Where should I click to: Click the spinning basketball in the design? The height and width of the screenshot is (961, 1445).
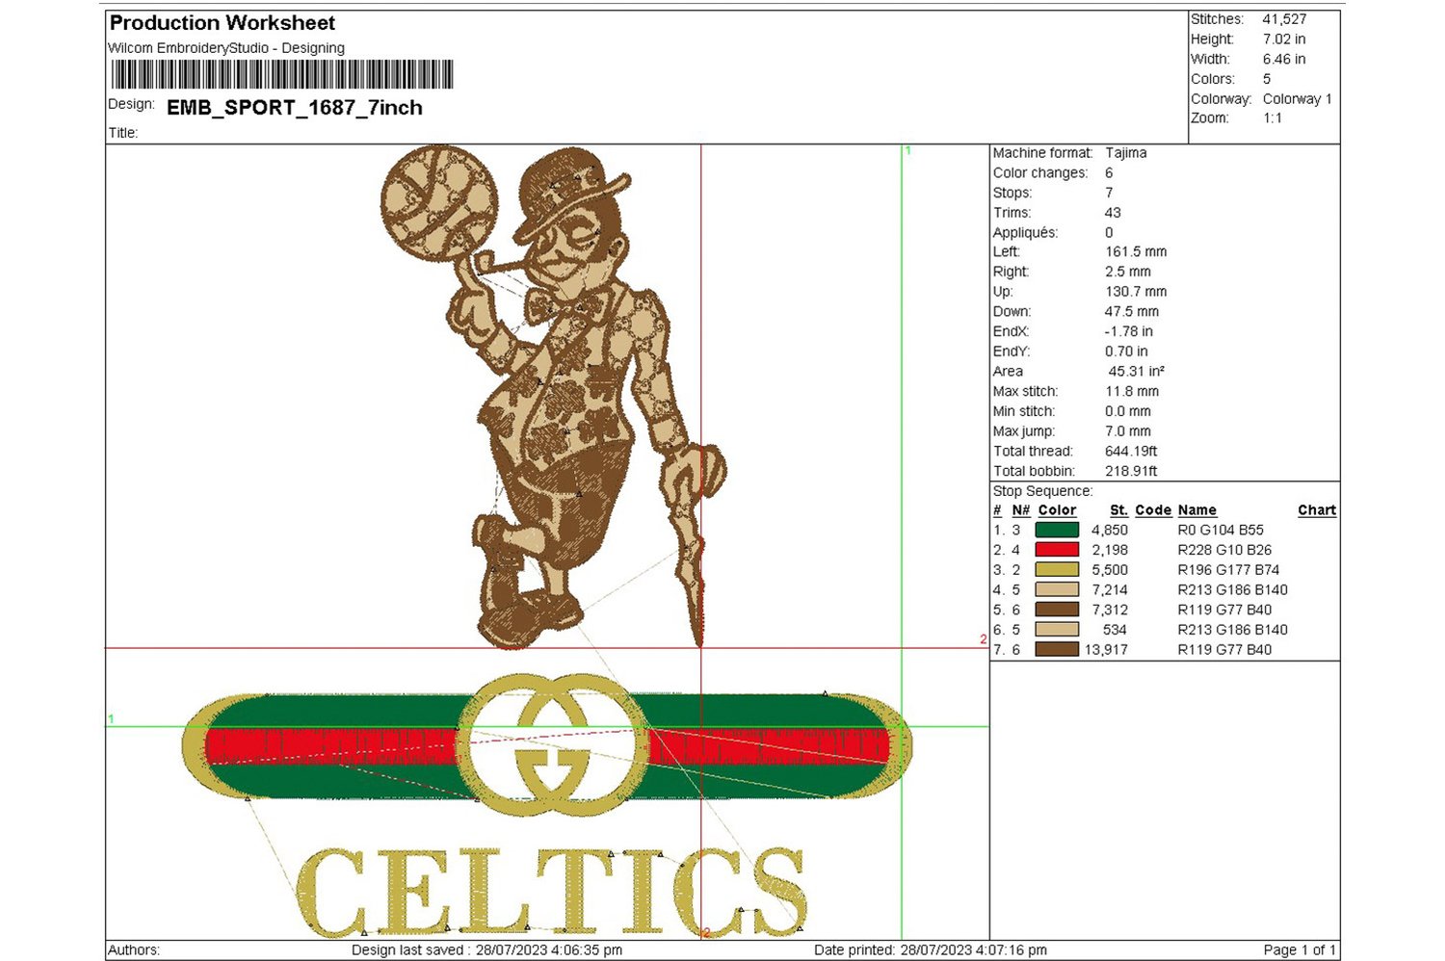click(x=440, y=203)
